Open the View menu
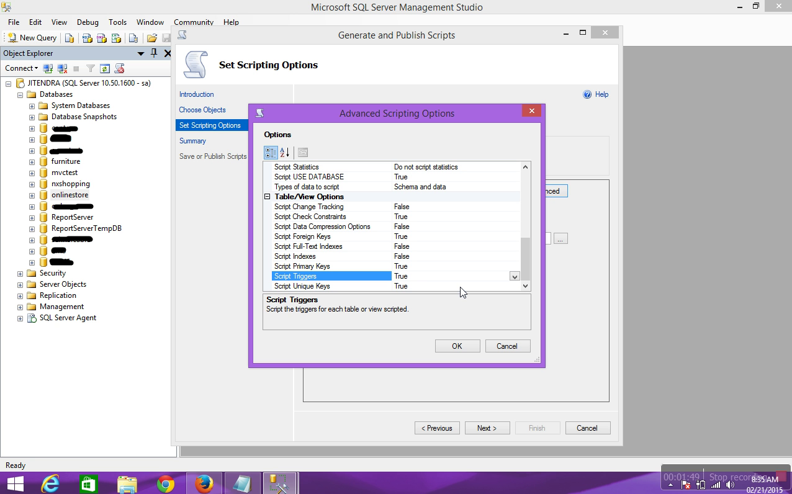The image size is (792, 494). point(59,22)
